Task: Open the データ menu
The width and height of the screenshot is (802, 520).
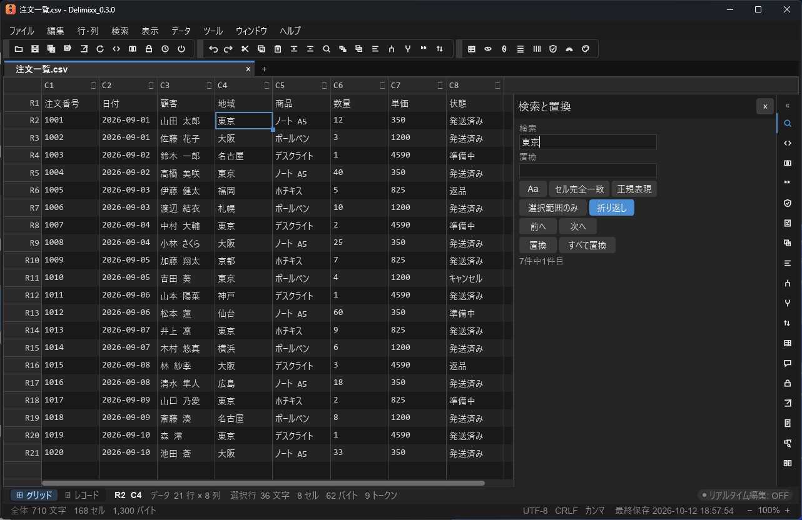Action: (181, 31)
